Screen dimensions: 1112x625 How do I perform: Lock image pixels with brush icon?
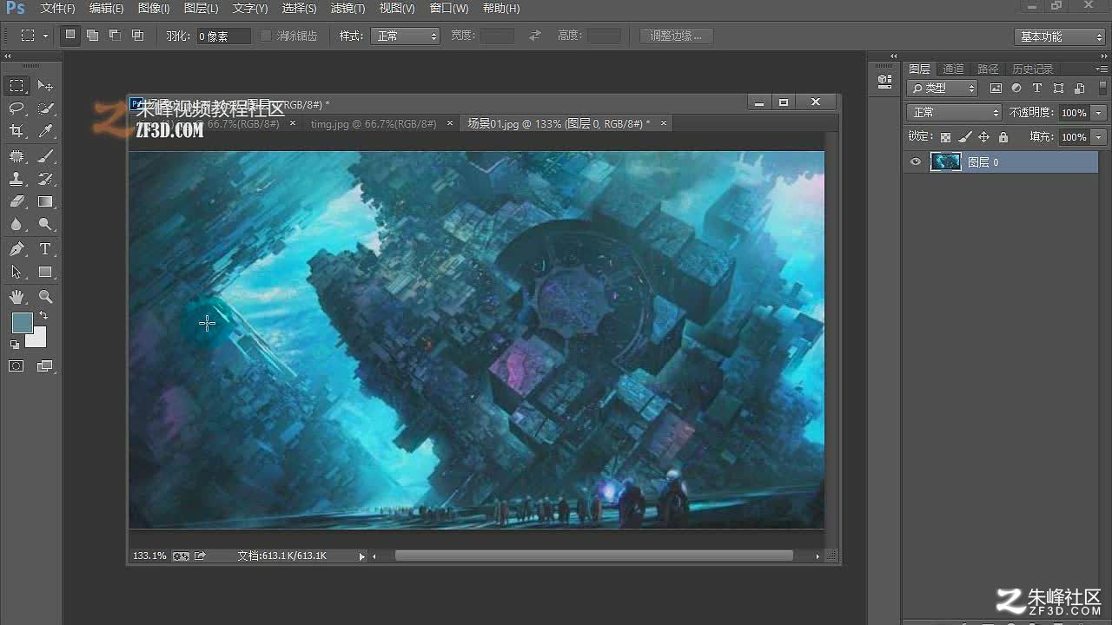point(964,137)
